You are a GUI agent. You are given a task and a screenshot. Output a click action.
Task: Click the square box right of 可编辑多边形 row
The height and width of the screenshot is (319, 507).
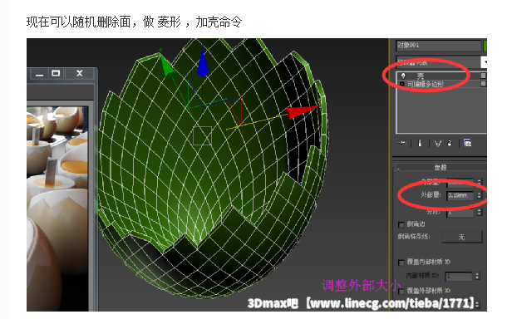click(484, 84)
